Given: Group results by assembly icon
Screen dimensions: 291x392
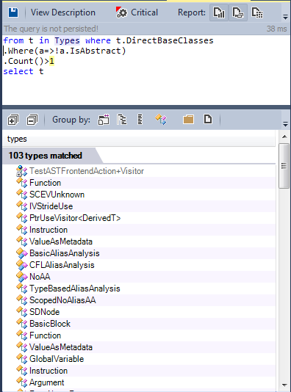Looking at the screenshot, I should [x=104, y=120].
